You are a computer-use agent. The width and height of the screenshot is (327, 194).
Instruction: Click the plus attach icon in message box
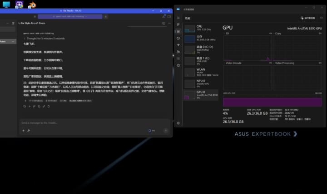point(24,131)
